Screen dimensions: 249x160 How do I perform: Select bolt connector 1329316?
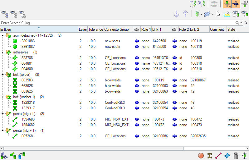click(x=28, y=103)
